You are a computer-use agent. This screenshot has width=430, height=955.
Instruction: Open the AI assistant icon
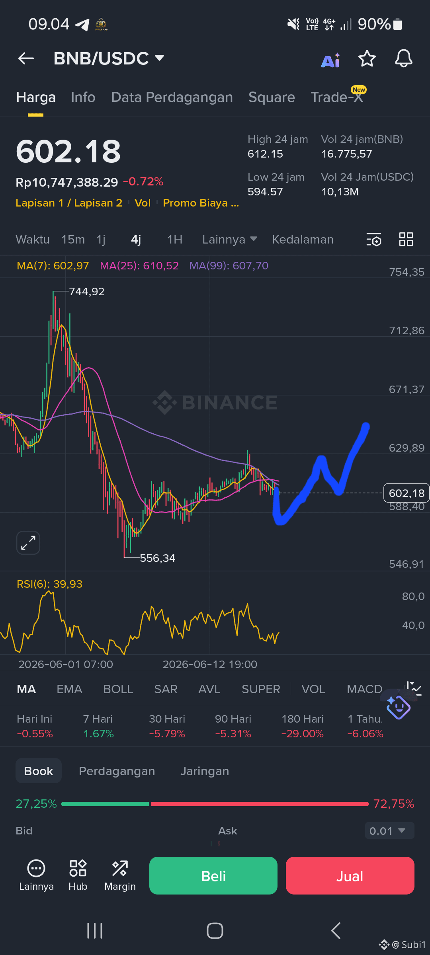click(330, 60)
